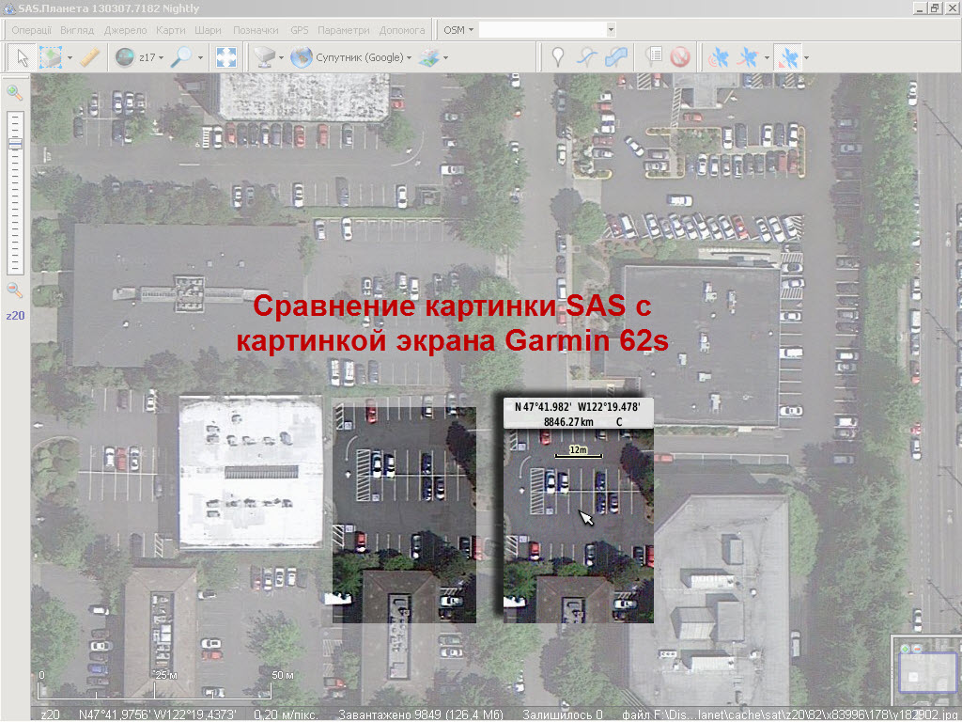Open the Позначки menu
Viewport: 962px width, 722px height.
click(x=256, y=30)
